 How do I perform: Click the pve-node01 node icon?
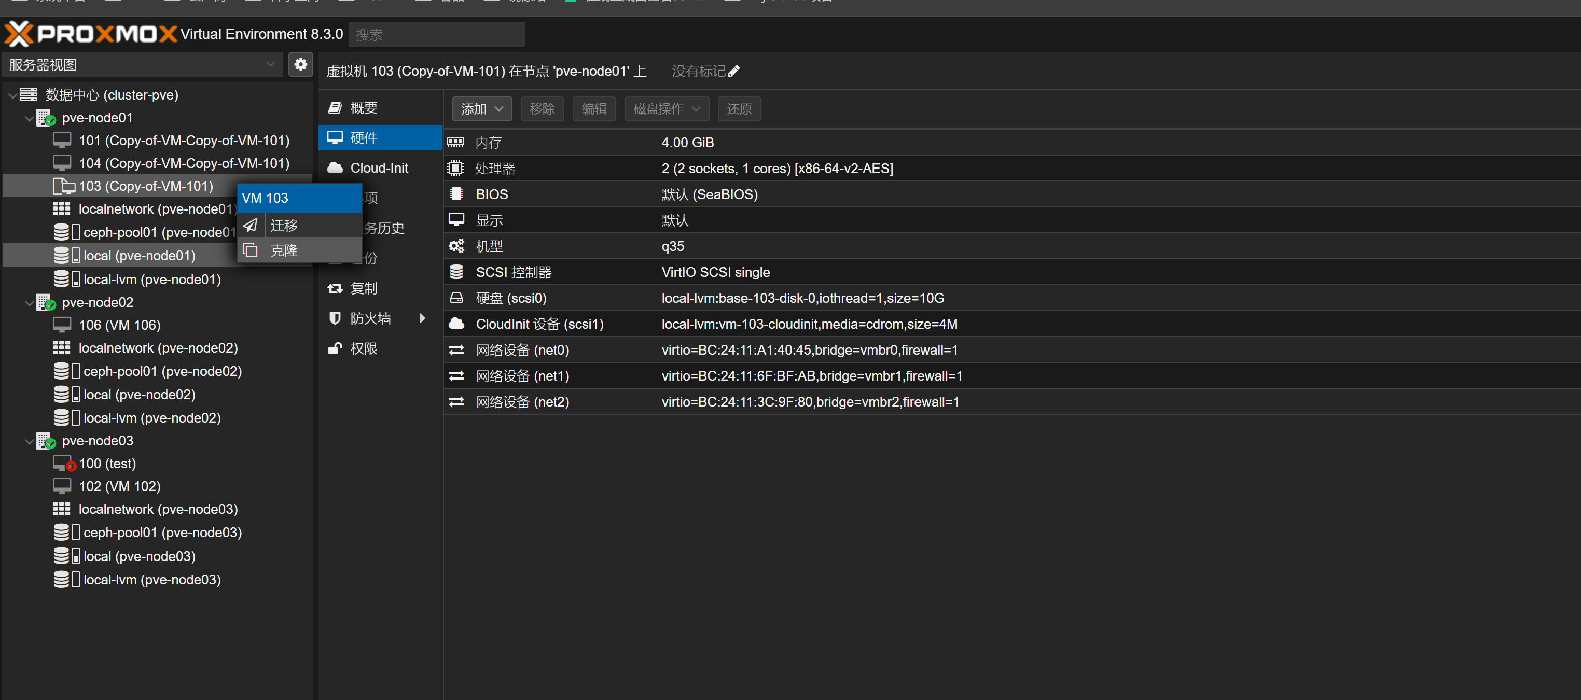pos(46,118)
